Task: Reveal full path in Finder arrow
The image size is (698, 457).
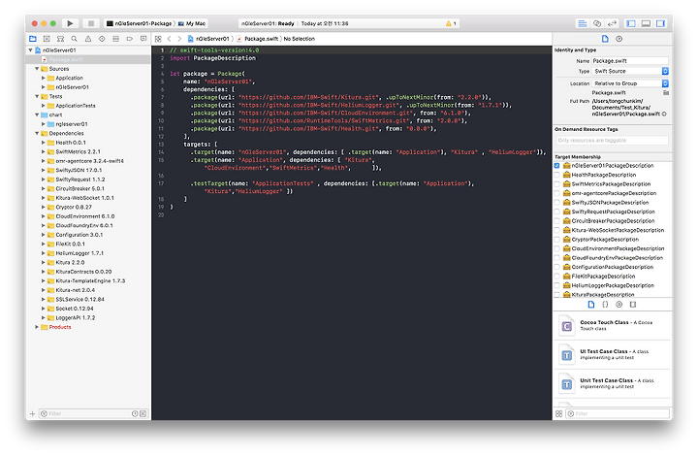Action: click(664, 114)
